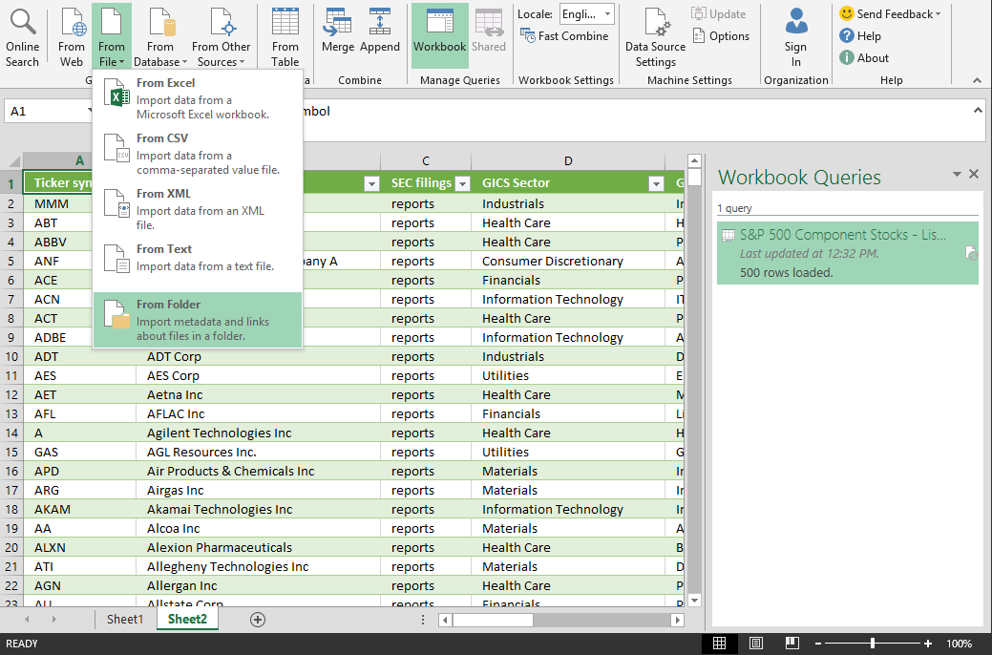The image size is (992, 655).
Task: Expand the formula bar
Action: [x=977, y=111]
